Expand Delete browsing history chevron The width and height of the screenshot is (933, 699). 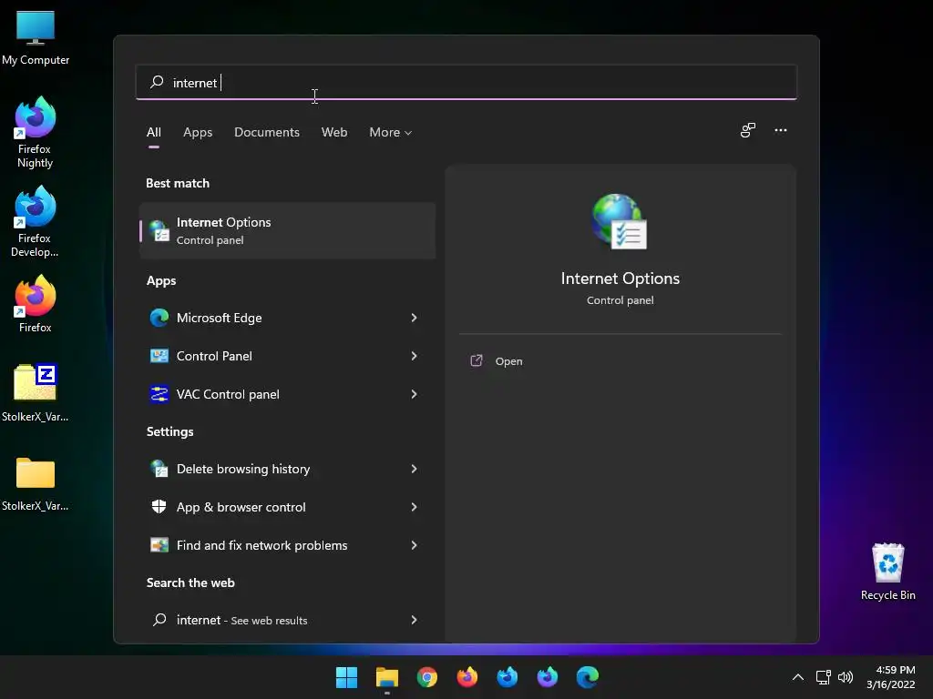tap(415, 469)
